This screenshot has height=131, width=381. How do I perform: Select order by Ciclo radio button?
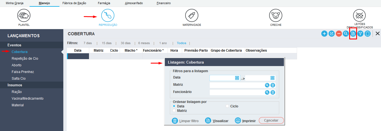[x=227, y=106]
